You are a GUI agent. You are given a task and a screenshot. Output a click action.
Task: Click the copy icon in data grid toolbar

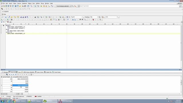(7, 74)
